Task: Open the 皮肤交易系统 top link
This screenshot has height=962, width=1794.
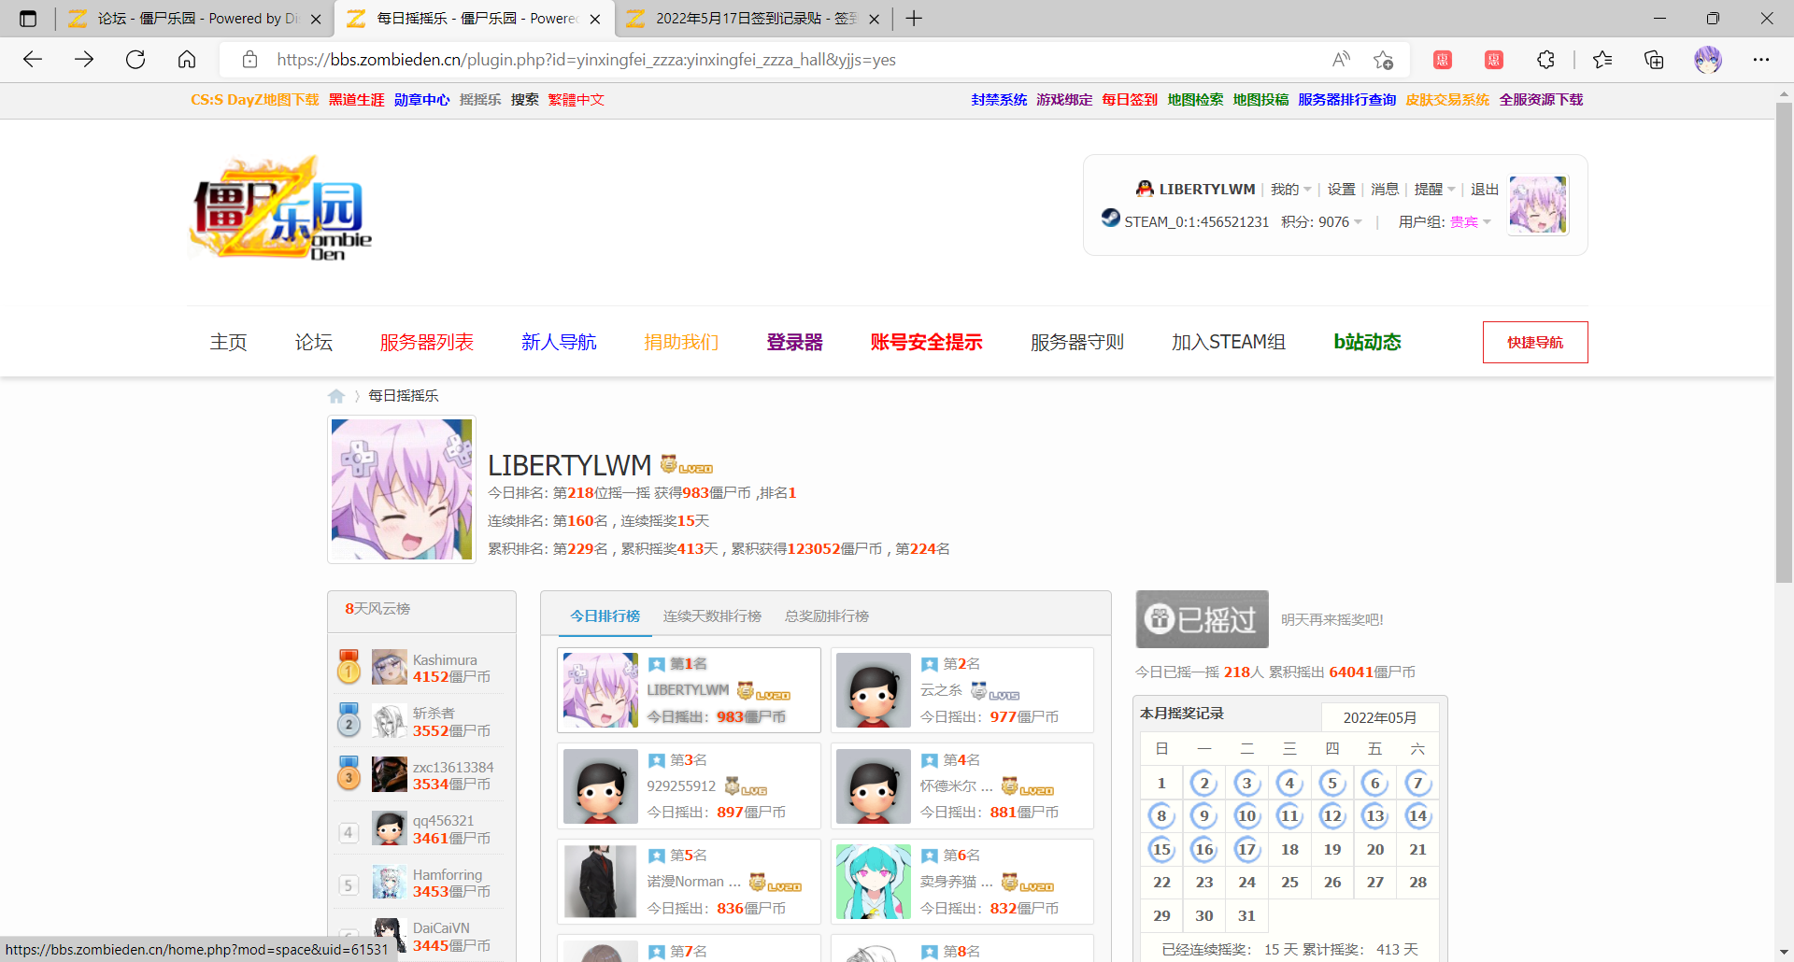Action: (1447, 100)
